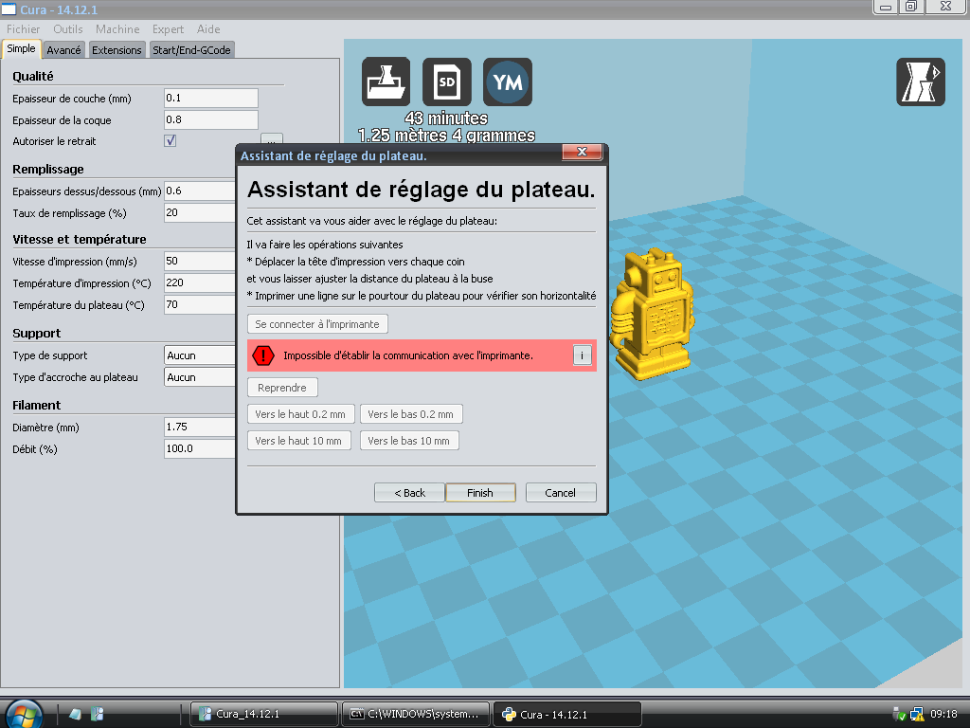Click second quick launch icon in taskbar

pos(98,714)
